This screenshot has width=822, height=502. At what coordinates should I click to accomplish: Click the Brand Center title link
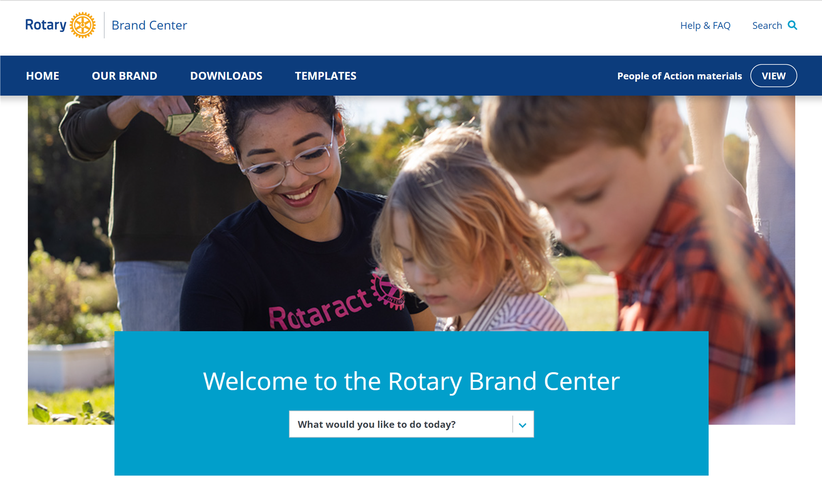pyautogui.click(x=149, y=25)
